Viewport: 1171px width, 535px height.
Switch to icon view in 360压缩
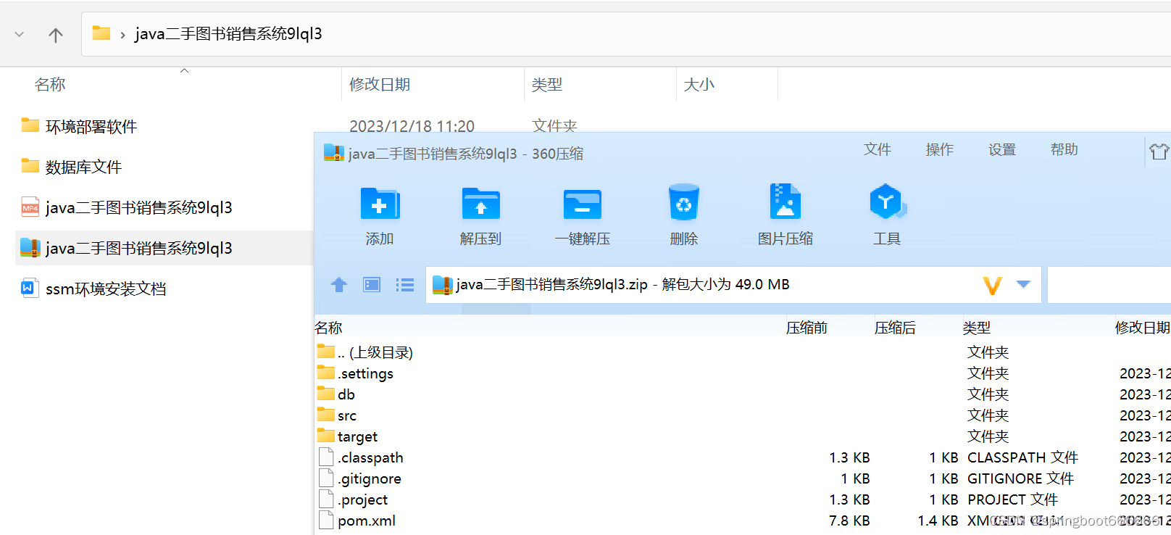click(372, 285)
